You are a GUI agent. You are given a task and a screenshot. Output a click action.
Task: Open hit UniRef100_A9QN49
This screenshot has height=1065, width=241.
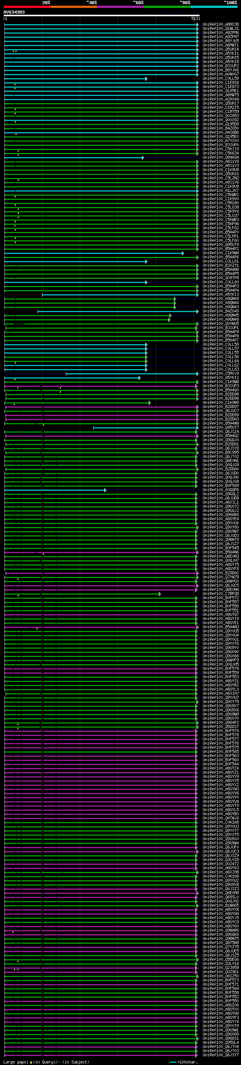click(x=220, y=299)
